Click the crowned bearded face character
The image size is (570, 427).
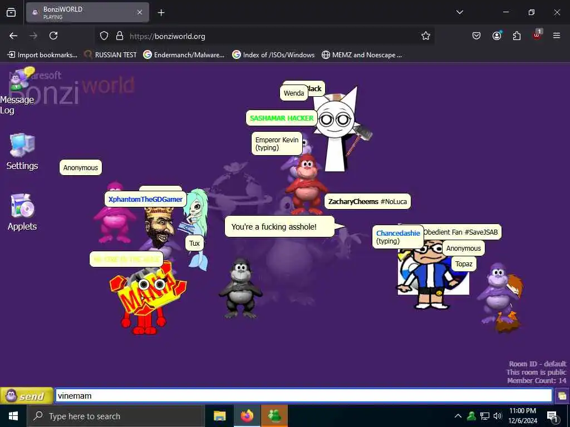click(159, 227)
